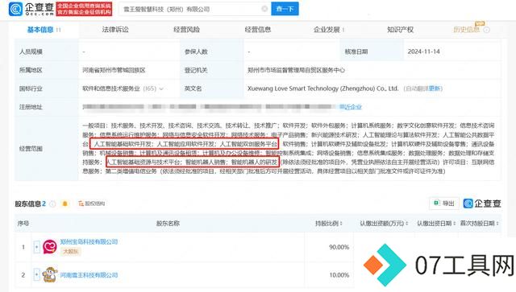
Task: Click the 登记机关 value 郑州市市场监督管理局
Action: (296, 70)
